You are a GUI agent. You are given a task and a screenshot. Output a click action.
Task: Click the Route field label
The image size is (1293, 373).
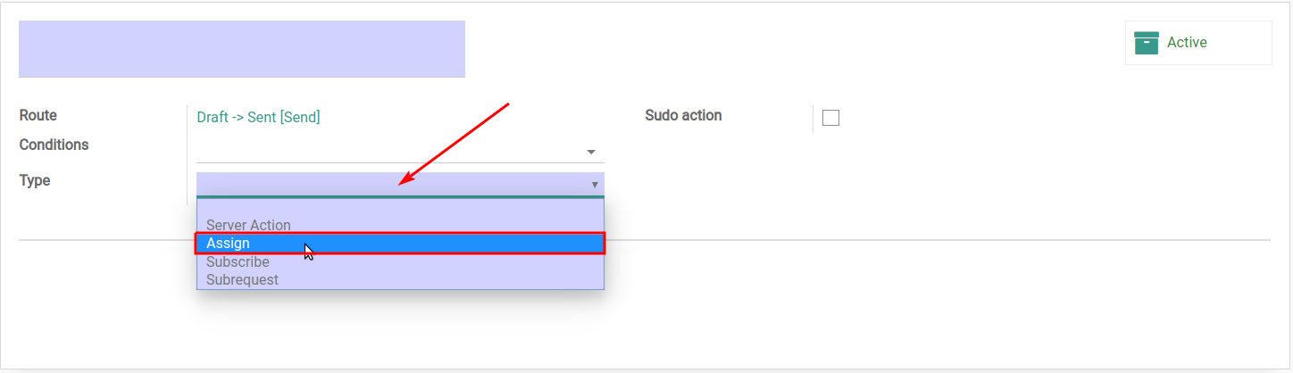pyautogui.click(x=38, y=115)
